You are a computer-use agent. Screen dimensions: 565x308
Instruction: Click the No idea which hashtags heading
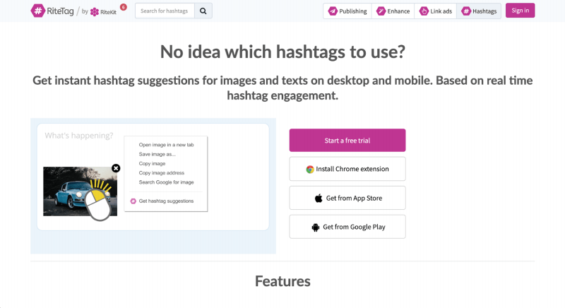point(282,52)
